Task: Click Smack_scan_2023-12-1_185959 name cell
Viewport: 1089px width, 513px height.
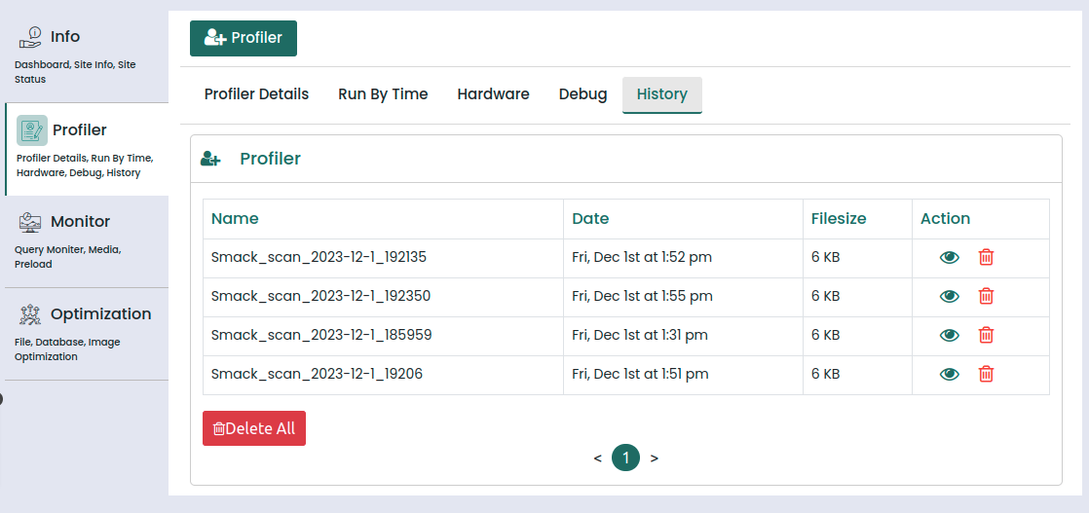Action: click(x=383, y=335)
